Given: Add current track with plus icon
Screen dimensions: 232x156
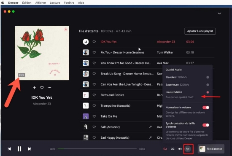Looking at the screenshot, I should [34, 88].
